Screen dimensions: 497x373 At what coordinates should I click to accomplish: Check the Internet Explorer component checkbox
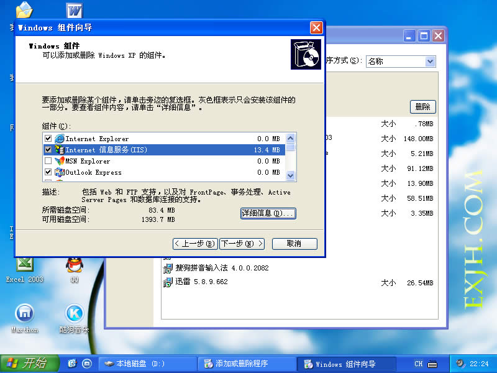[x=48, y=138]
